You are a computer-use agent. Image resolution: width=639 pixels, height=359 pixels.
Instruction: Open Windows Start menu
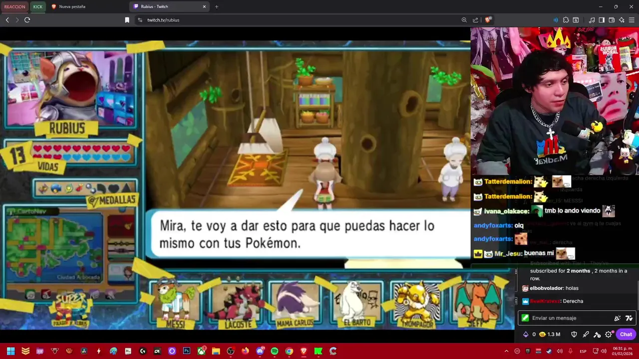(x=10, y=351)
